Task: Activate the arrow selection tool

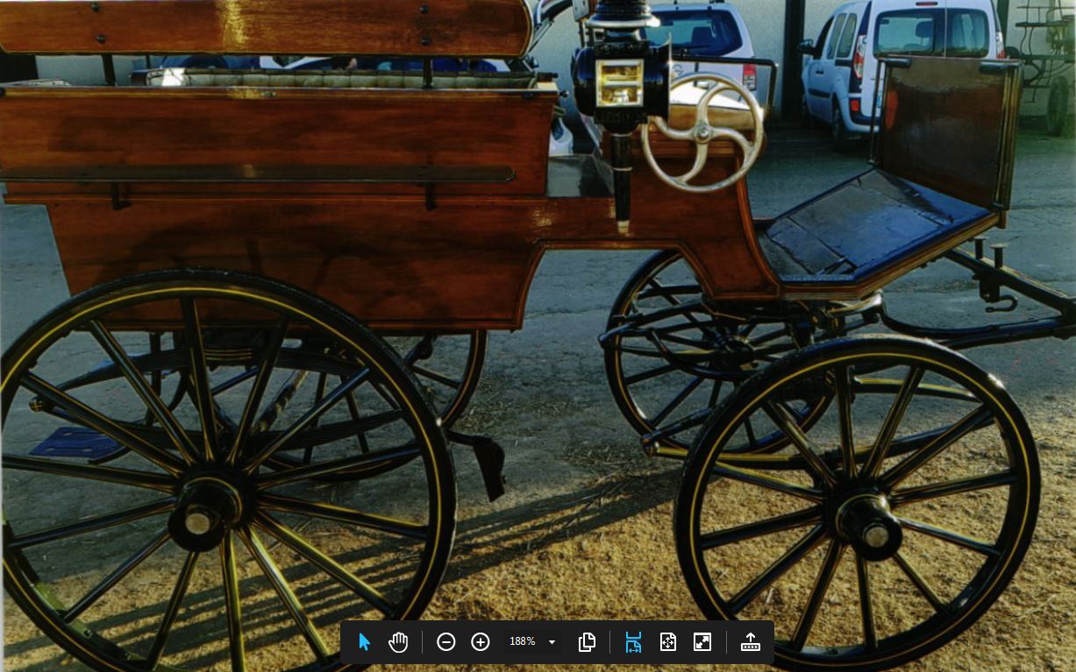Action: [365, 642]
